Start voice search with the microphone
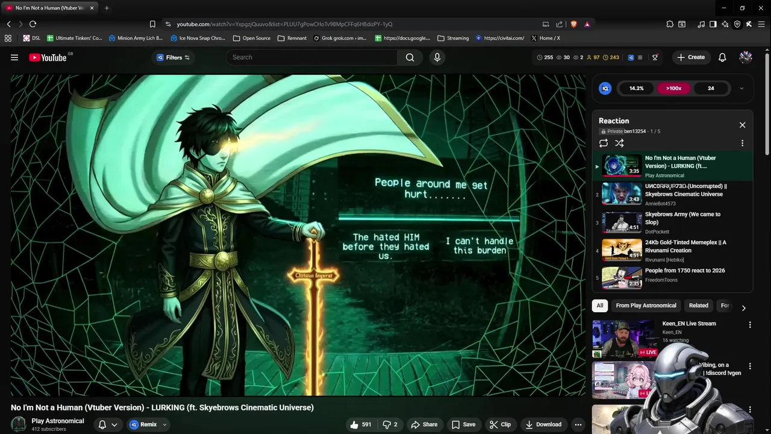 click(437, 57)
